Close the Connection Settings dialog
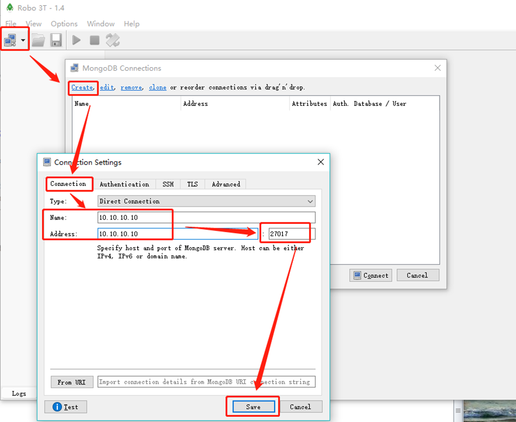Screen dimensions: 516x422 [x=321, y=162]
